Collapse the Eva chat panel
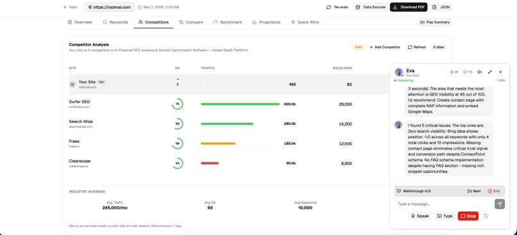 tap(490, 72)
